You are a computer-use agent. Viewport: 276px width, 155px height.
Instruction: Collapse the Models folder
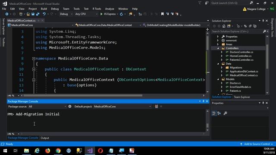[218, 79]
